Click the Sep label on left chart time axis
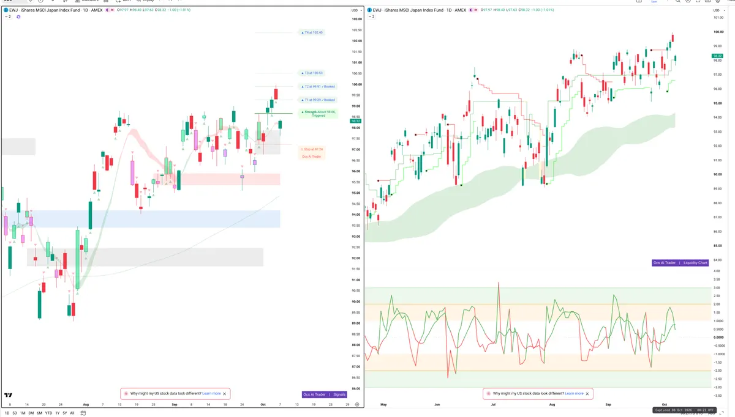The image size is (735, 417). 175,405
